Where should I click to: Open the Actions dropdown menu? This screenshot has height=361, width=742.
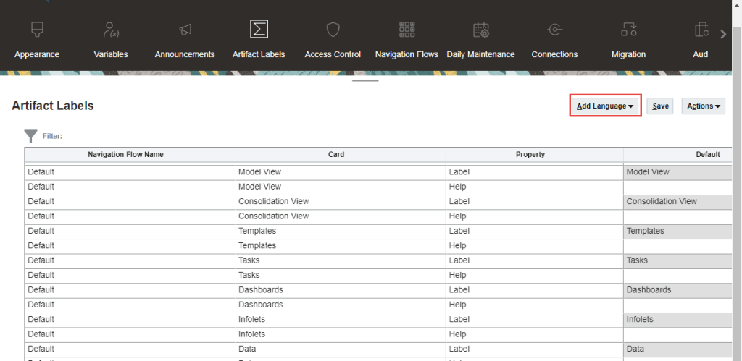point(703,106)
